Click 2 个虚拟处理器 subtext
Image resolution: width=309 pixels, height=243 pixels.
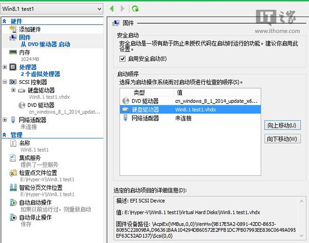click(x=40, y=74)
